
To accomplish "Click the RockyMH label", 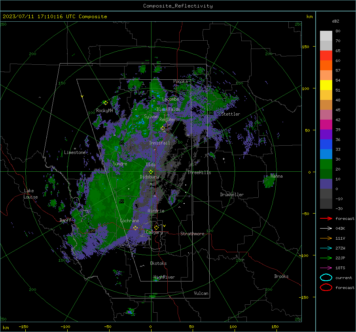I will click(x=104, y=111).
